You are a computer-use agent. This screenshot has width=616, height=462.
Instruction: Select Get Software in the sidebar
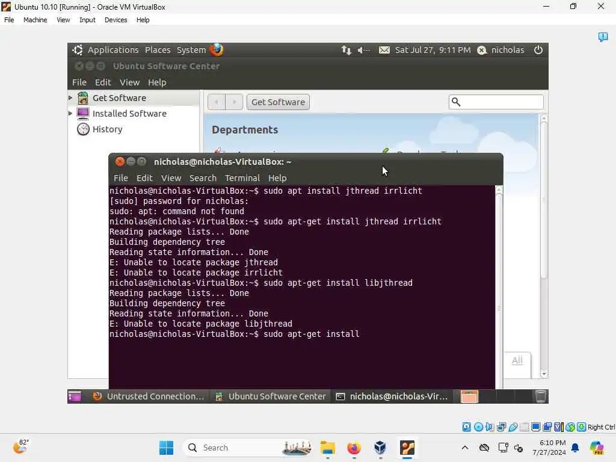click(x=119, y=98)
